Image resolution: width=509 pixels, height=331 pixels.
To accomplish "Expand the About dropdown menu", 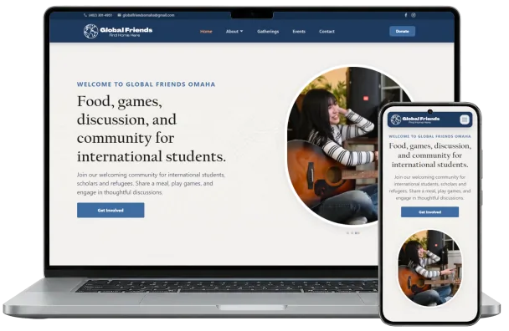I will (x=234, y=32).
